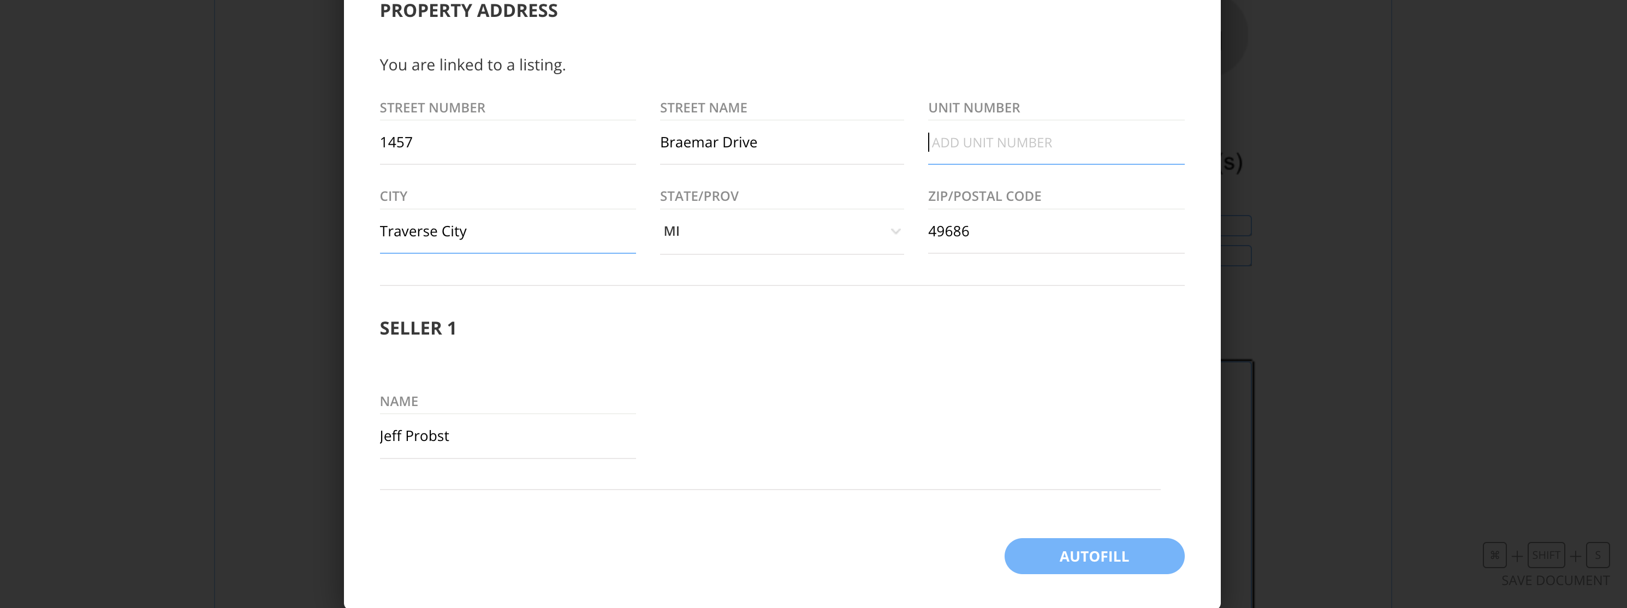
Task: Click the chevron arrow in State/Prov field
Action: coord(895,232)
